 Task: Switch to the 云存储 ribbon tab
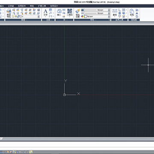click(x=10, y=6)
